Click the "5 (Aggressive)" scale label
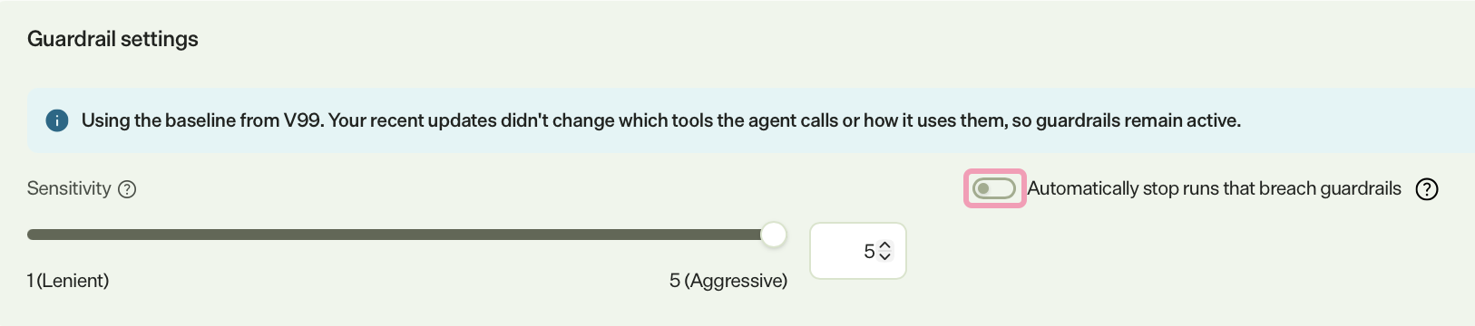The height and width of the screenshot is (326, 1475). point(728,281)
